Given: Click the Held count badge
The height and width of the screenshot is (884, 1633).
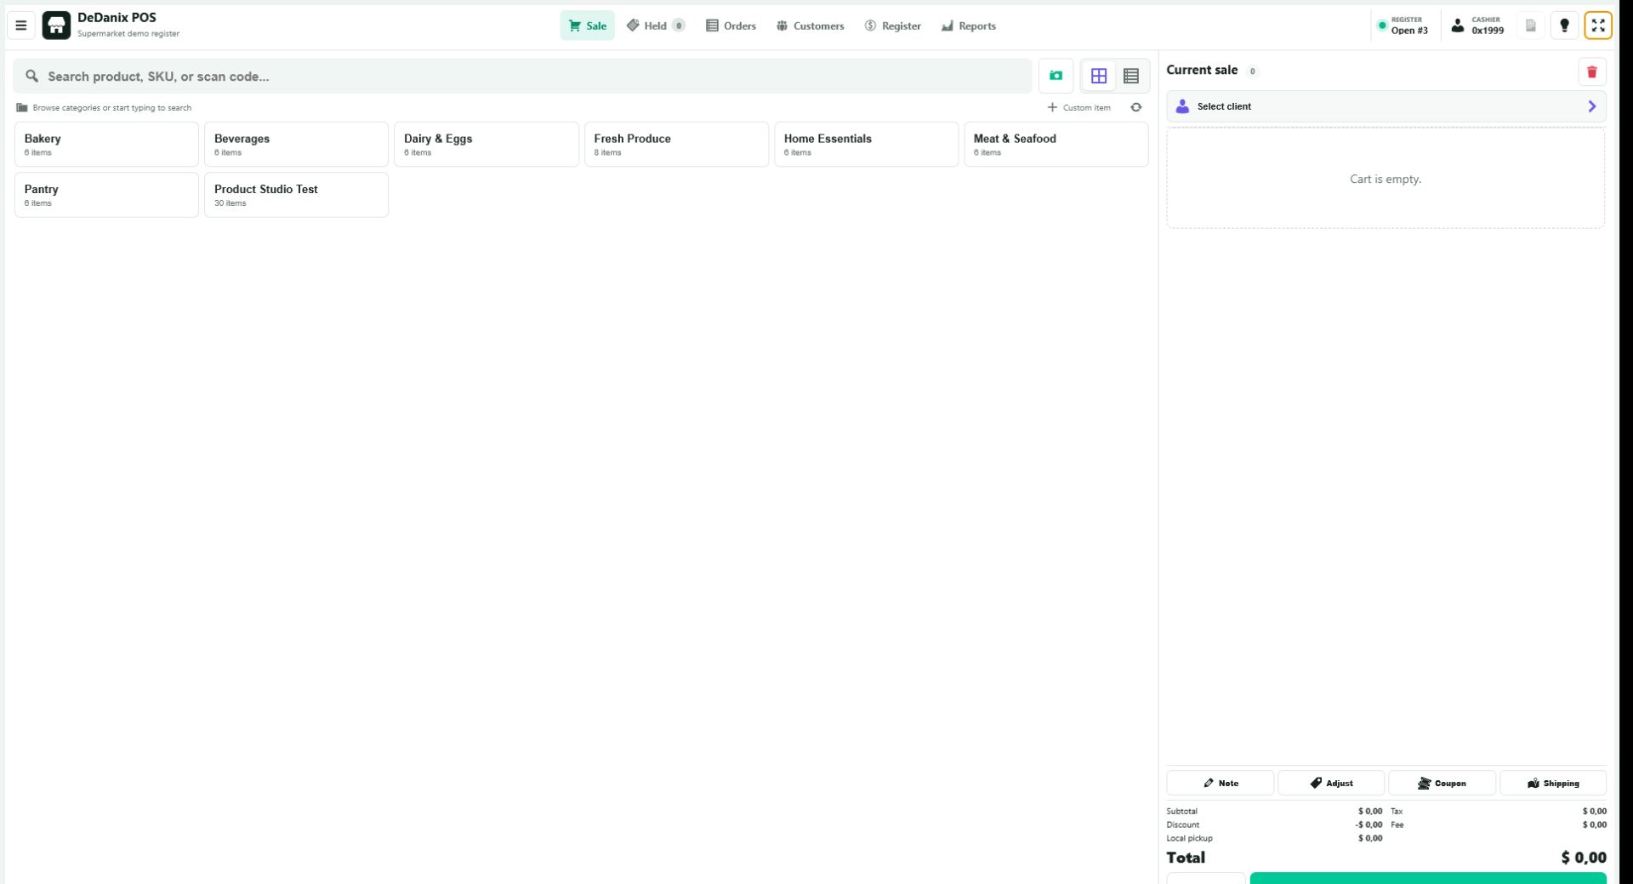Looking at the screenshot, I should 679,26.
